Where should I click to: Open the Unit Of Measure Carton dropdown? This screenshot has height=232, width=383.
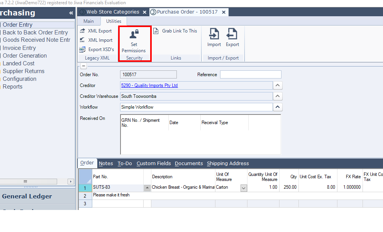[x=244, y=188]
